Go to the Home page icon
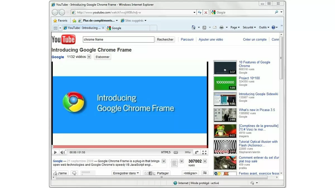 [x=193, y=27]
